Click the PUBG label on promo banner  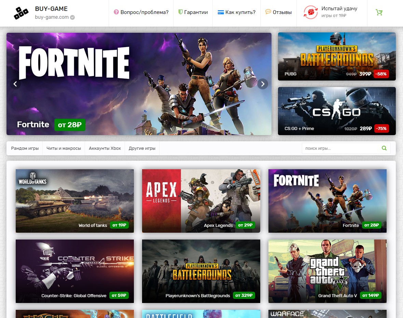pyautogui.click(x=290, y=74)
